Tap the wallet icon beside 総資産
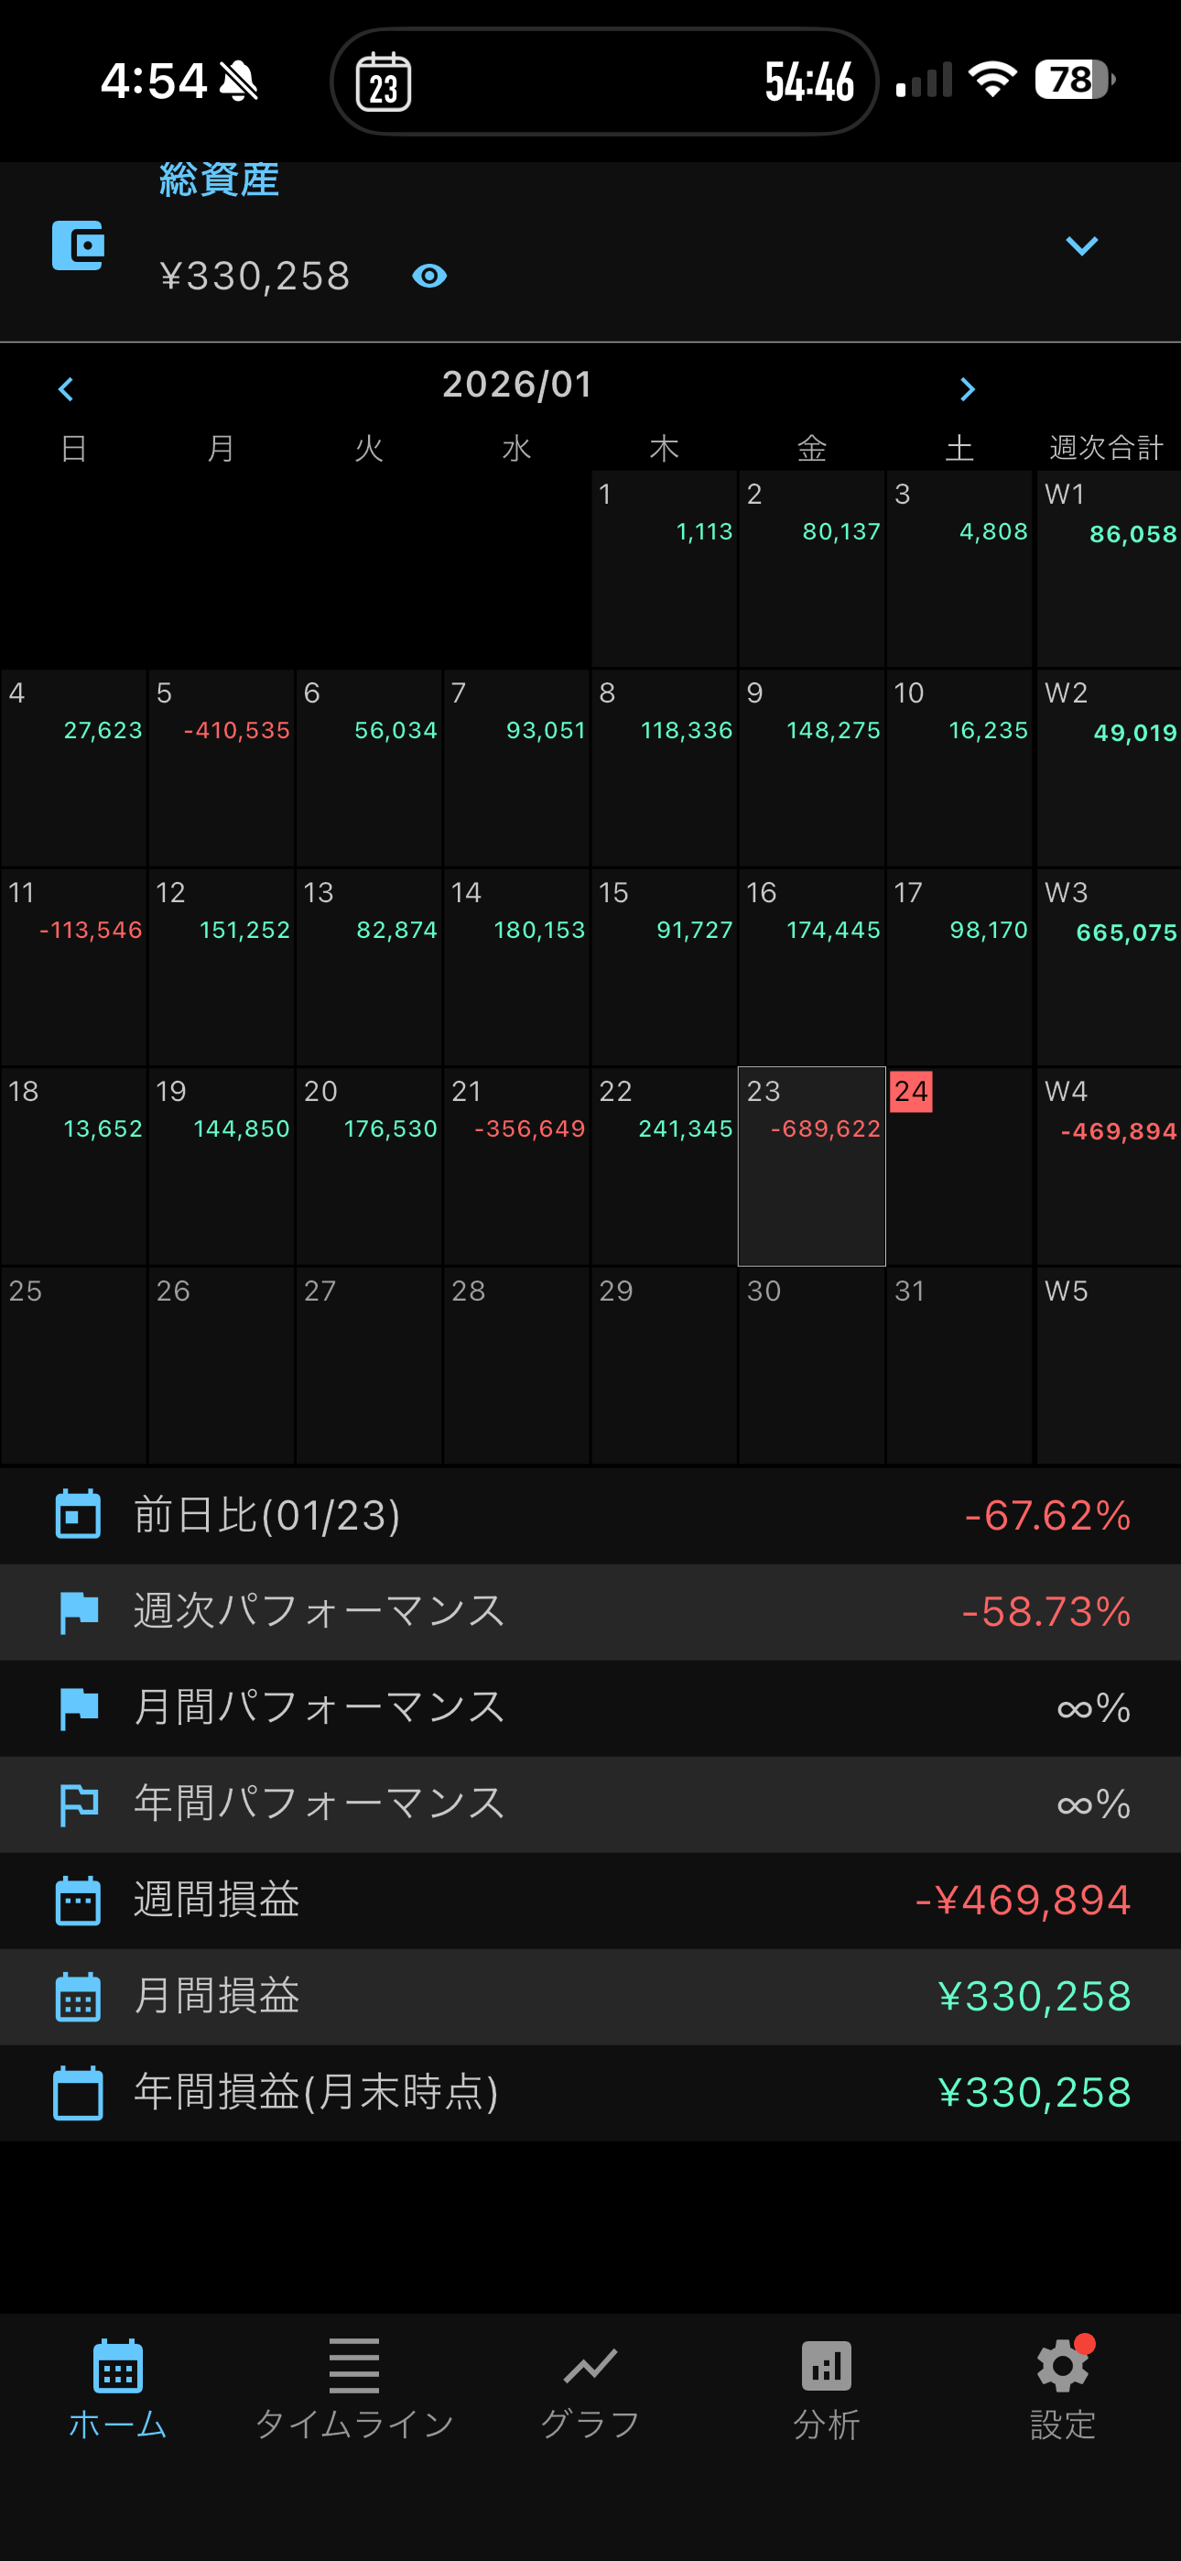 coord(79,245)
